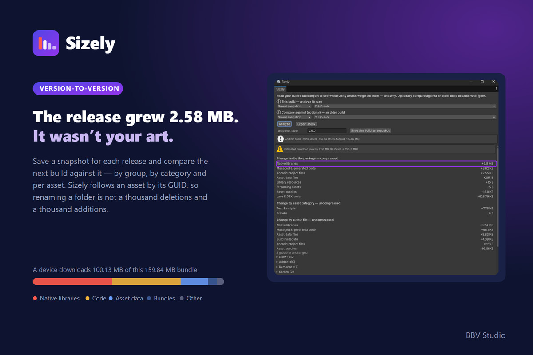
Task: Click the -16.19 KB value
Action: [x=486, y=248]
